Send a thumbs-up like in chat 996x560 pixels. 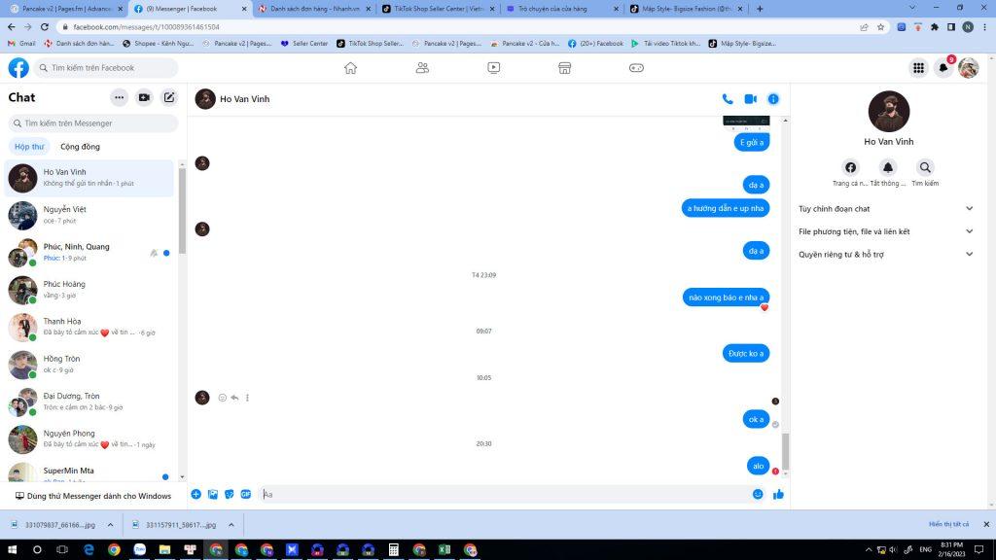(x=778, y=494)
